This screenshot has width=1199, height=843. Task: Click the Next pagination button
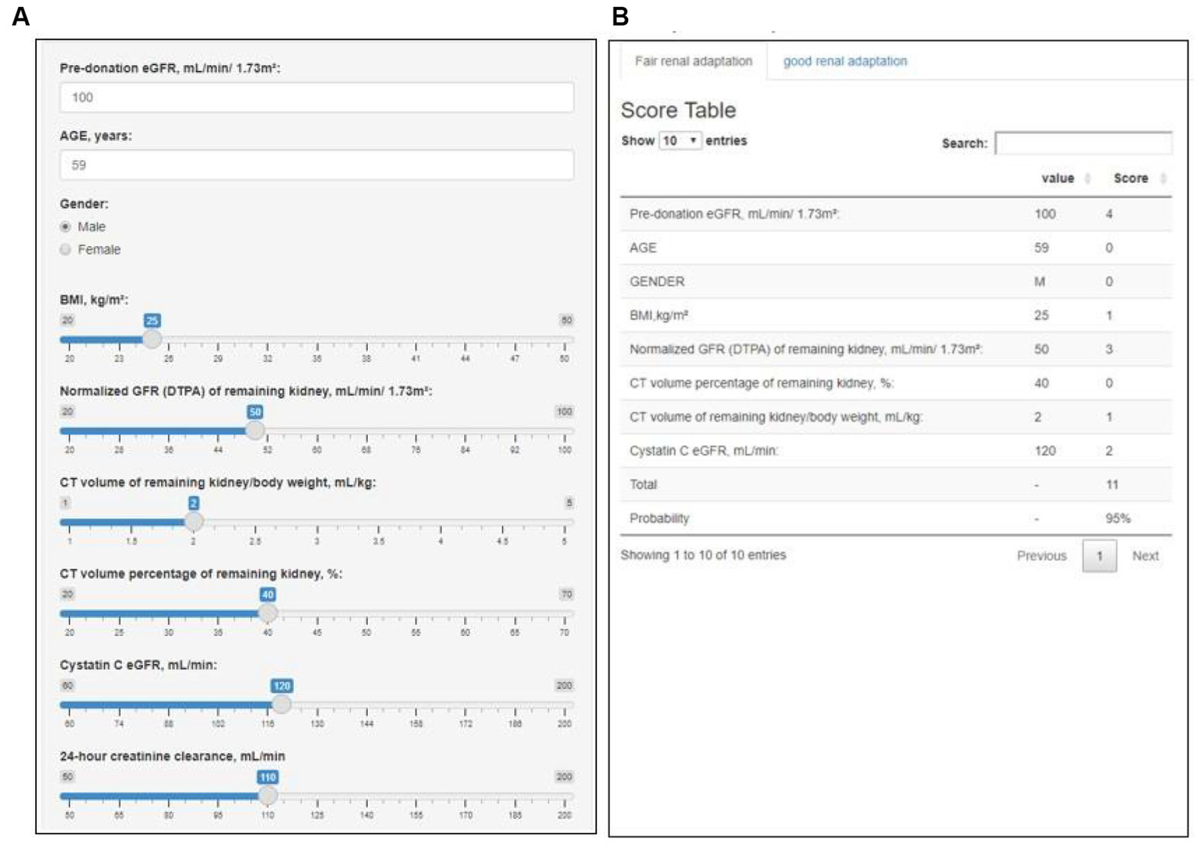(1144, 555)
